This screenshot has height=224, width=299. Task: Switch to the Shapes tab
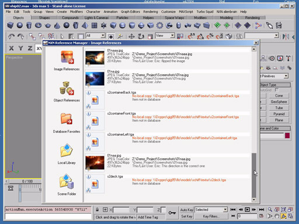[44, 17]
